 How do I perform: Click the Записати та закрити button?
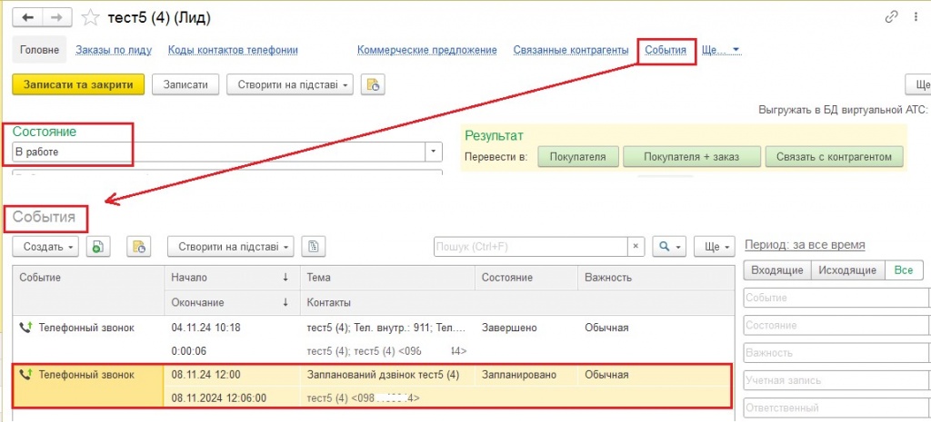point(78,84)
